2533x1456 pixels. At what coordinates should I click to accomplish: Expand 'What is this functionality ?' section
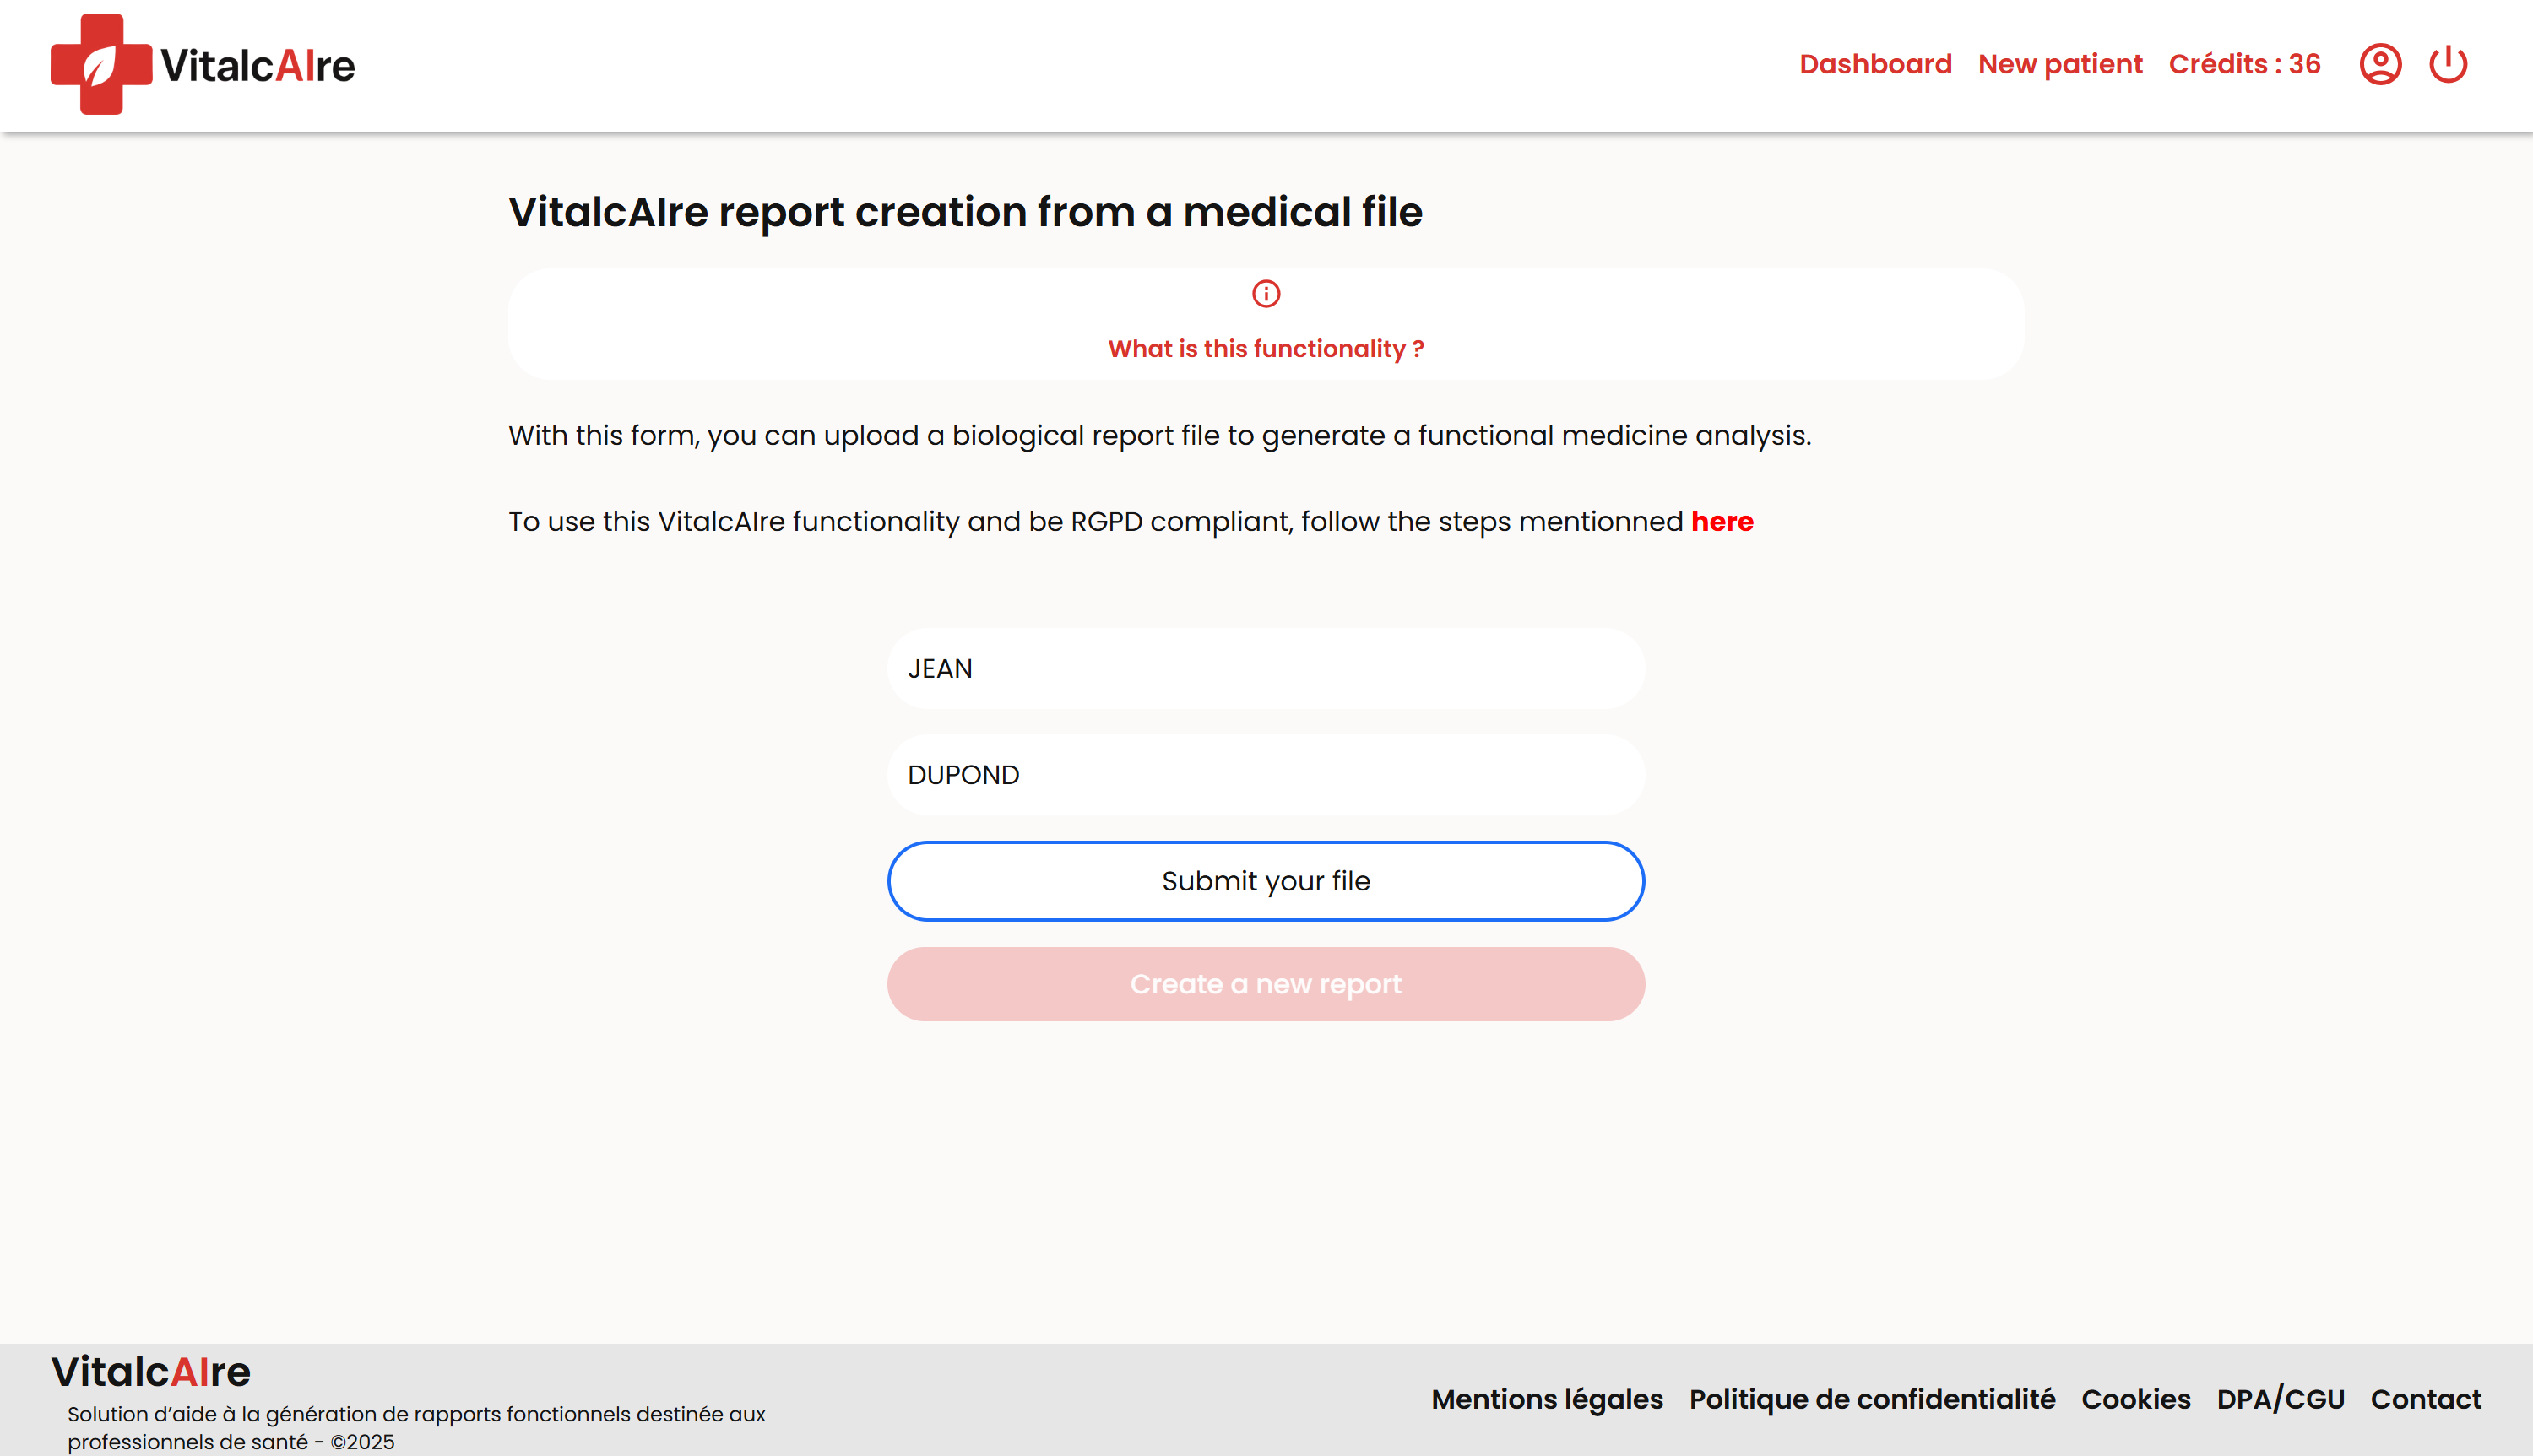[x=1265, y=349]
